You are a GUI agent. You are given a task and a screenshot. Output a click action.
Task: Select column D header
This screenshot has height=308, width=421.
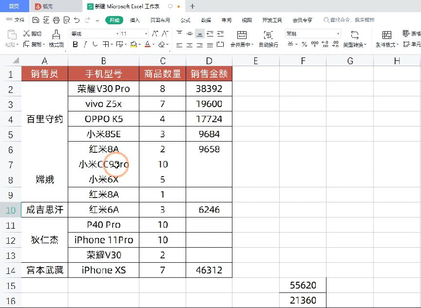coord(209,61)
